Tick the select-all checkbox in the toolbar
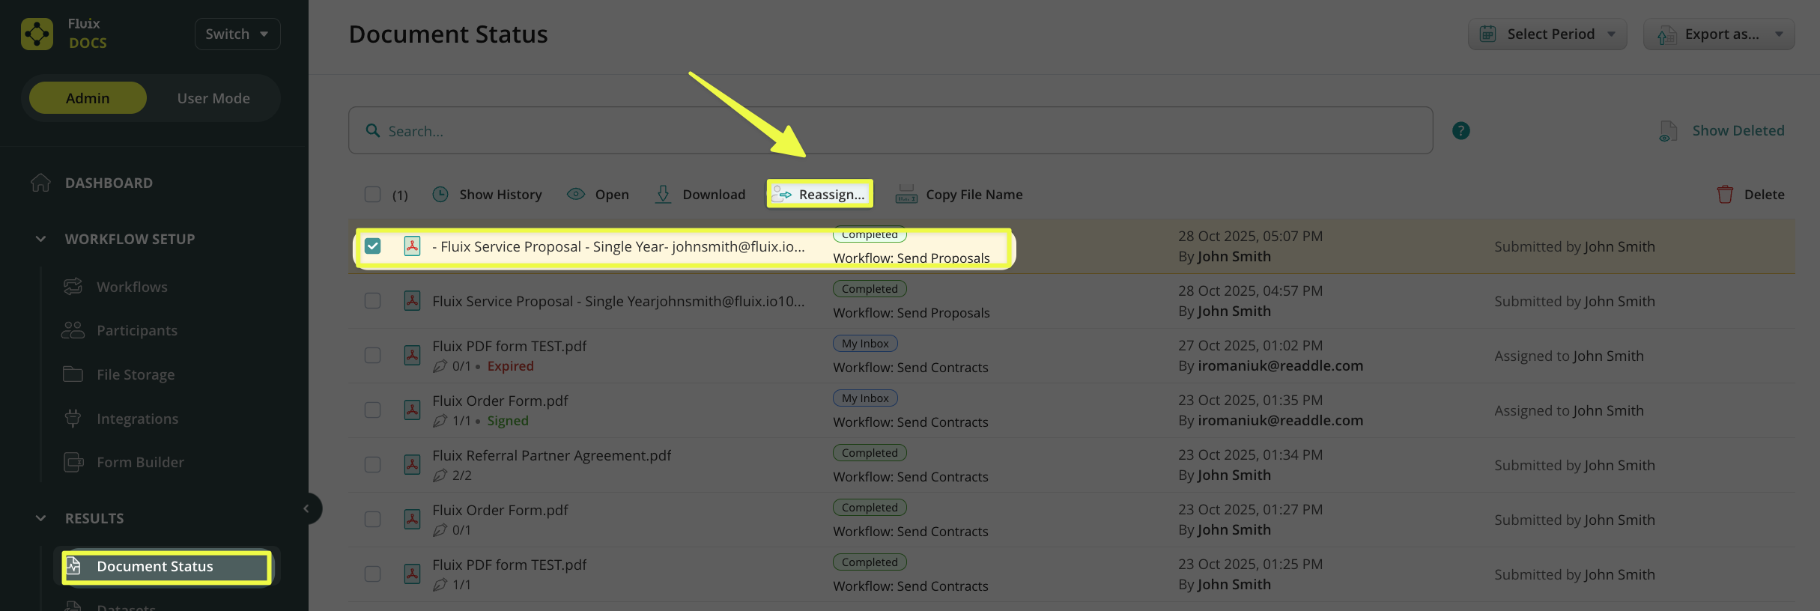Screen dimensions: 1820x611 (372, 195)
